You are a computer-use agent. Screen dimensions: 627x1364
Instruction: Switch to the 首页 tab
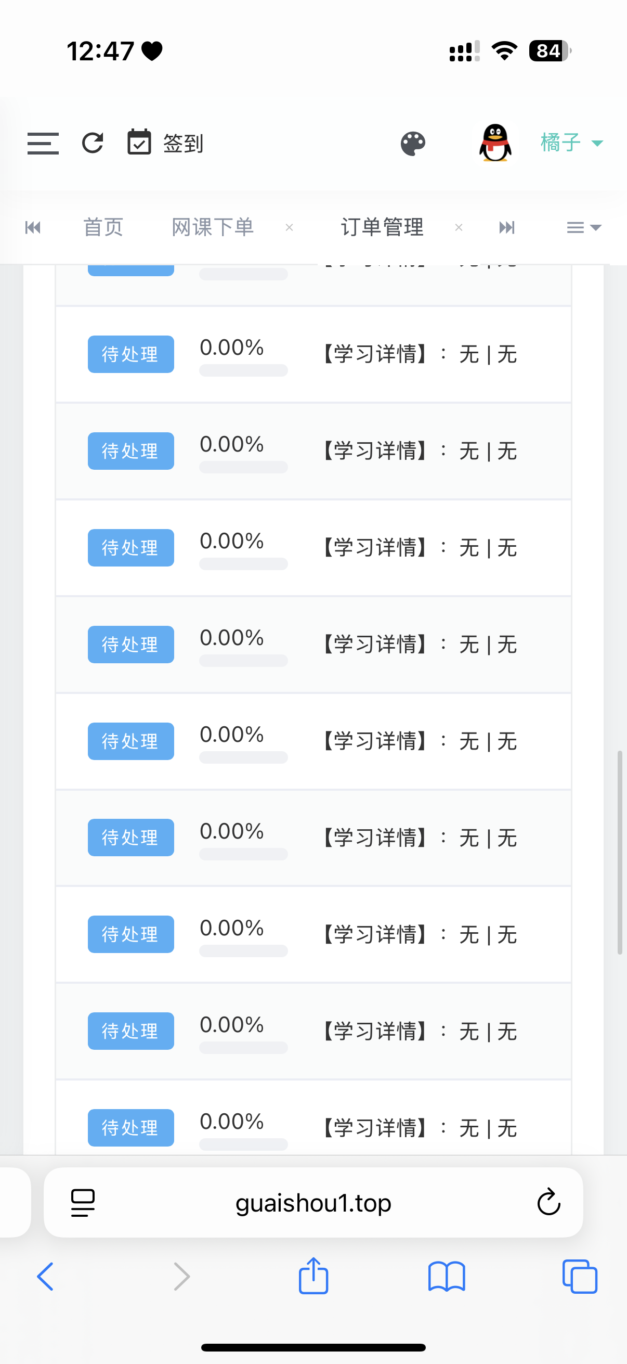point(103,227)
